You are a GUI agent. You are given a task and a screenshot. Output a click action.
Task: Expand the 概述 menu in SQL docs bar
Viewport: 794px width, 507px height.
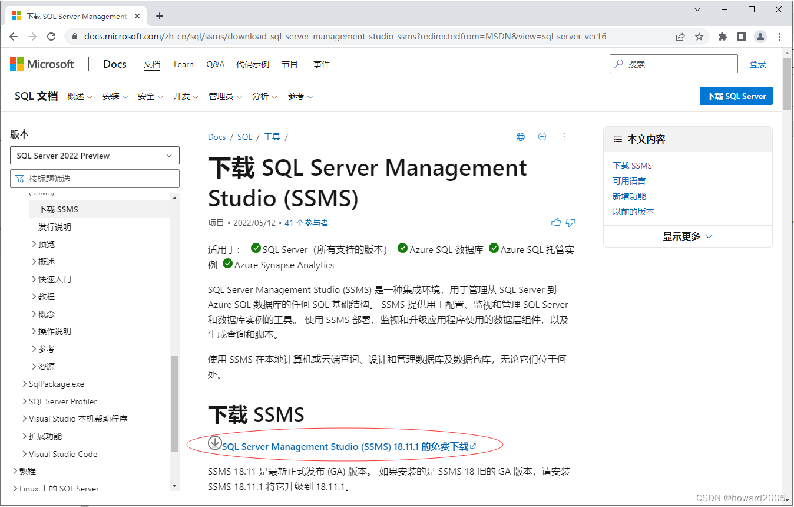pyautogui.click(x=80, y=96)
